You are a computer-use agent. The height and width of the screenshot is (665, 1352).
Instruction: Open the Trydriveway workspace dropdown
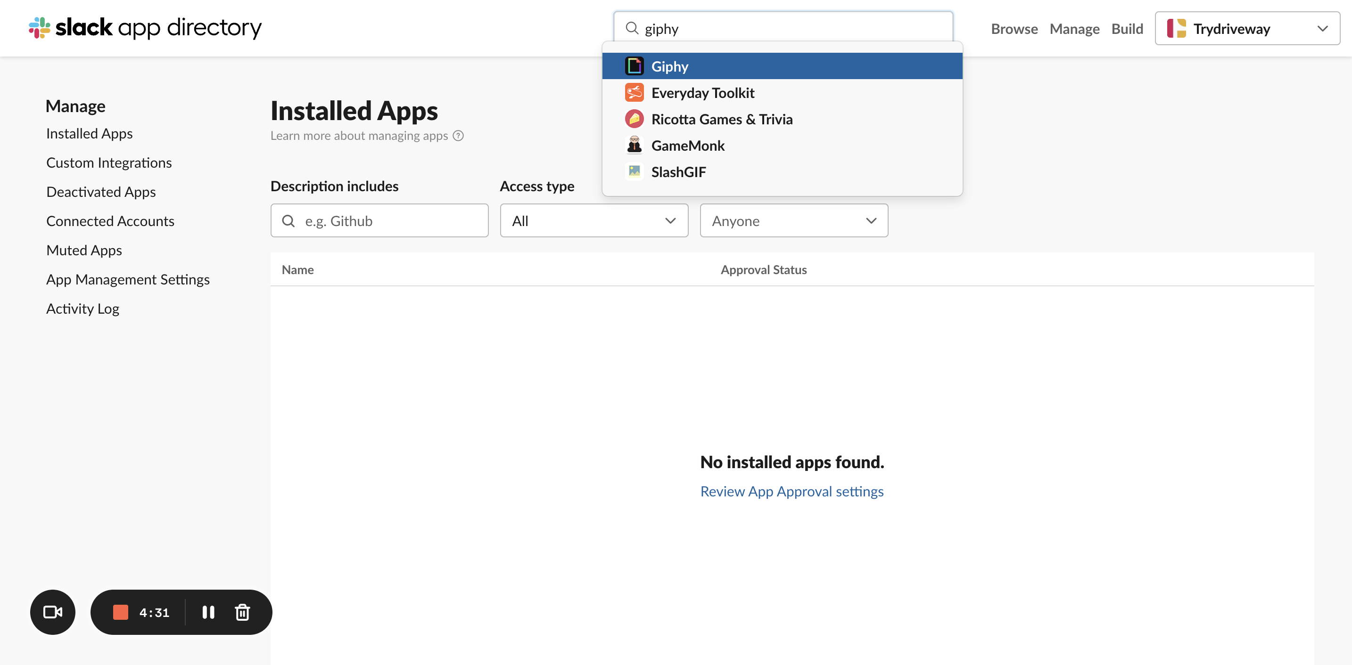coord(1247,28)
